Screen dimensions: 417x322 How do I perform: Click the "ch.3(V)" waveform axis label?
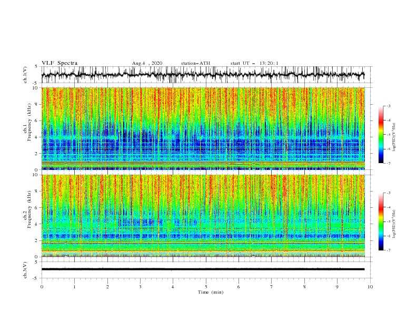click(25, 270)
